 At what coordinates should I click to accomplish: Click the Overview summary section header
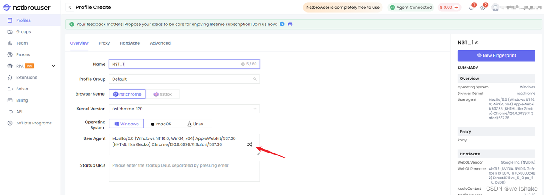point(496,79)
